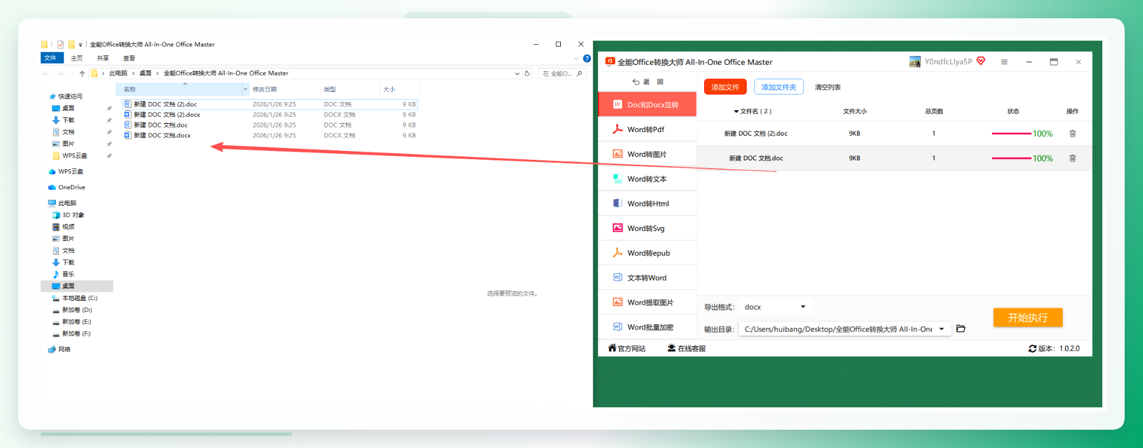Screen dimensions: 1143x448
Task: Expand the File Explorer ribbon chevron
Action: click(576, 58)
